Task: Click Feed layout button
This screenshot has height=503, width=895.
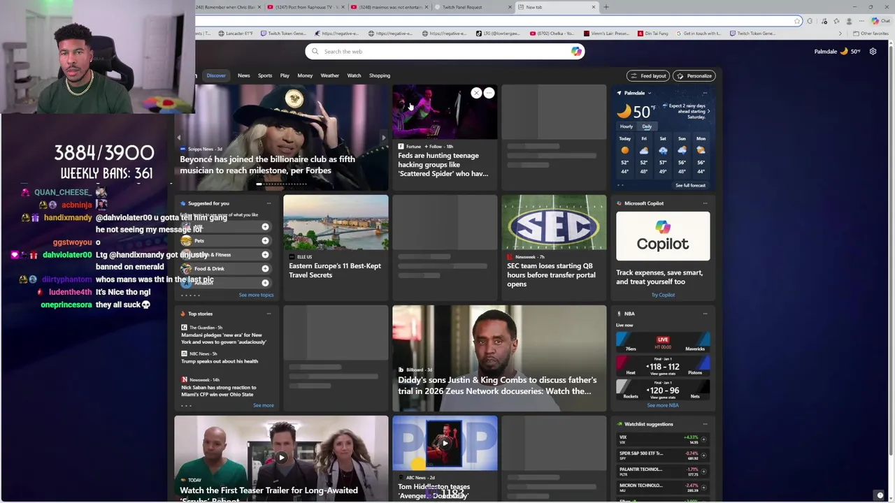Action: click(x=648, y=75)
